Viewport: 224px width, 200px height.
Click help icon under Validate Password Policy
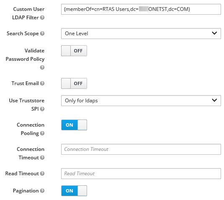42,68
